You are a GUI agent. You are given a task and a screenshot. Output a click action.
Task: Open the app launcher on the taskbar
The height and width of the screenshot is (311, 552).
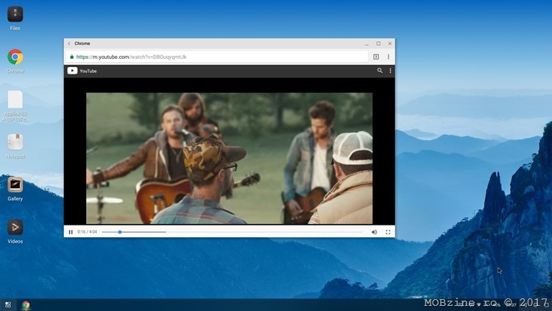point(8,305)
